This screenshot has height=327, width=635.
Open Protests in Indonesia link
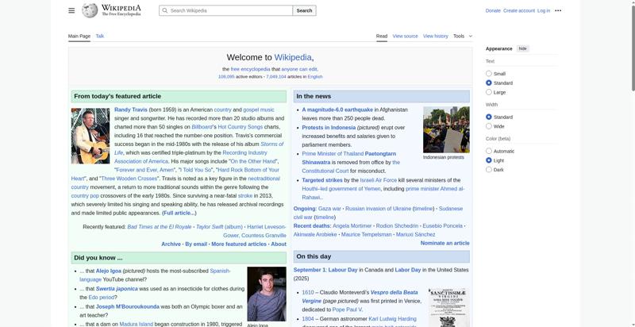[x=329, y=128]
